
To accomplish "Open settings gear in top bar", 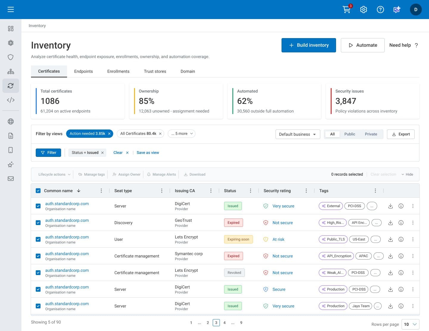I will pyautogui.click(x=363, y=10).
